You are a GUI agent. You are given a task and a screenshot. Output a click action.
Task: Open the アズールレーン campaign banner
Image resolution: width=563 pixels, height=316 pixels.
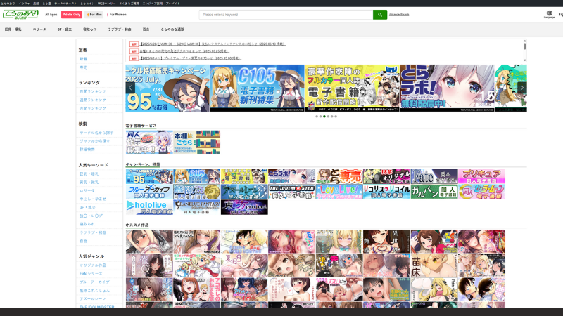pos(244,192)
